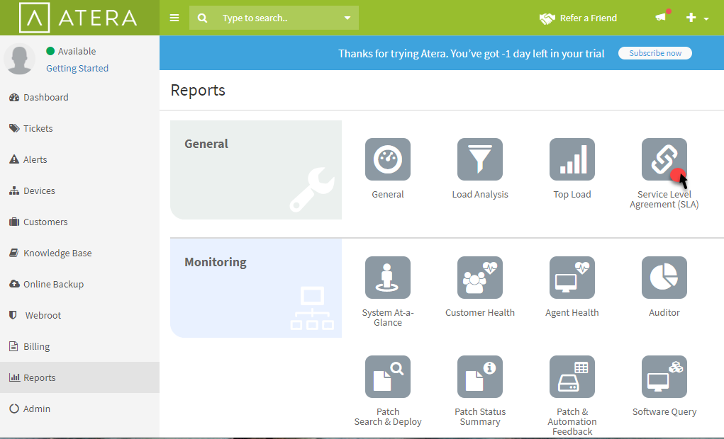
Task: Click the Monitoring category panel
Action: tap(256, 287)
